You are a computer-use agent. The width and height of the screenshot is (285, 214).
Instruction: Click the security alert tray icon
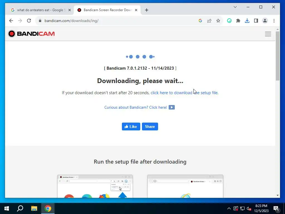235,208
